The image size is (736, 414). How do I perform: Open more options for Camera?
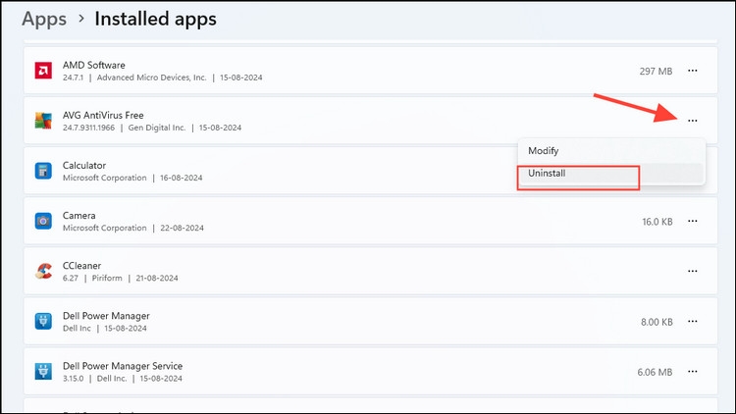[693, 221]
